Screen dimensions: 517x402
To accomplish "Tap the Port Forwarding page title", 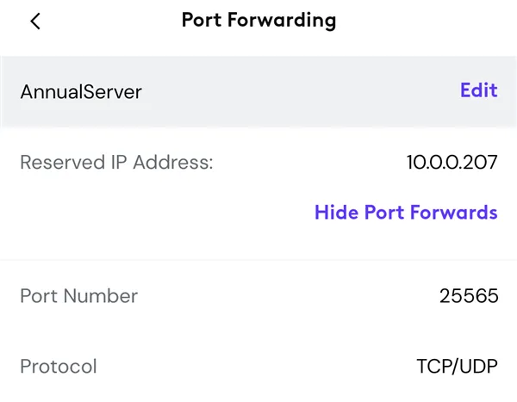I will pyautogui.click(x=258, y=21).
